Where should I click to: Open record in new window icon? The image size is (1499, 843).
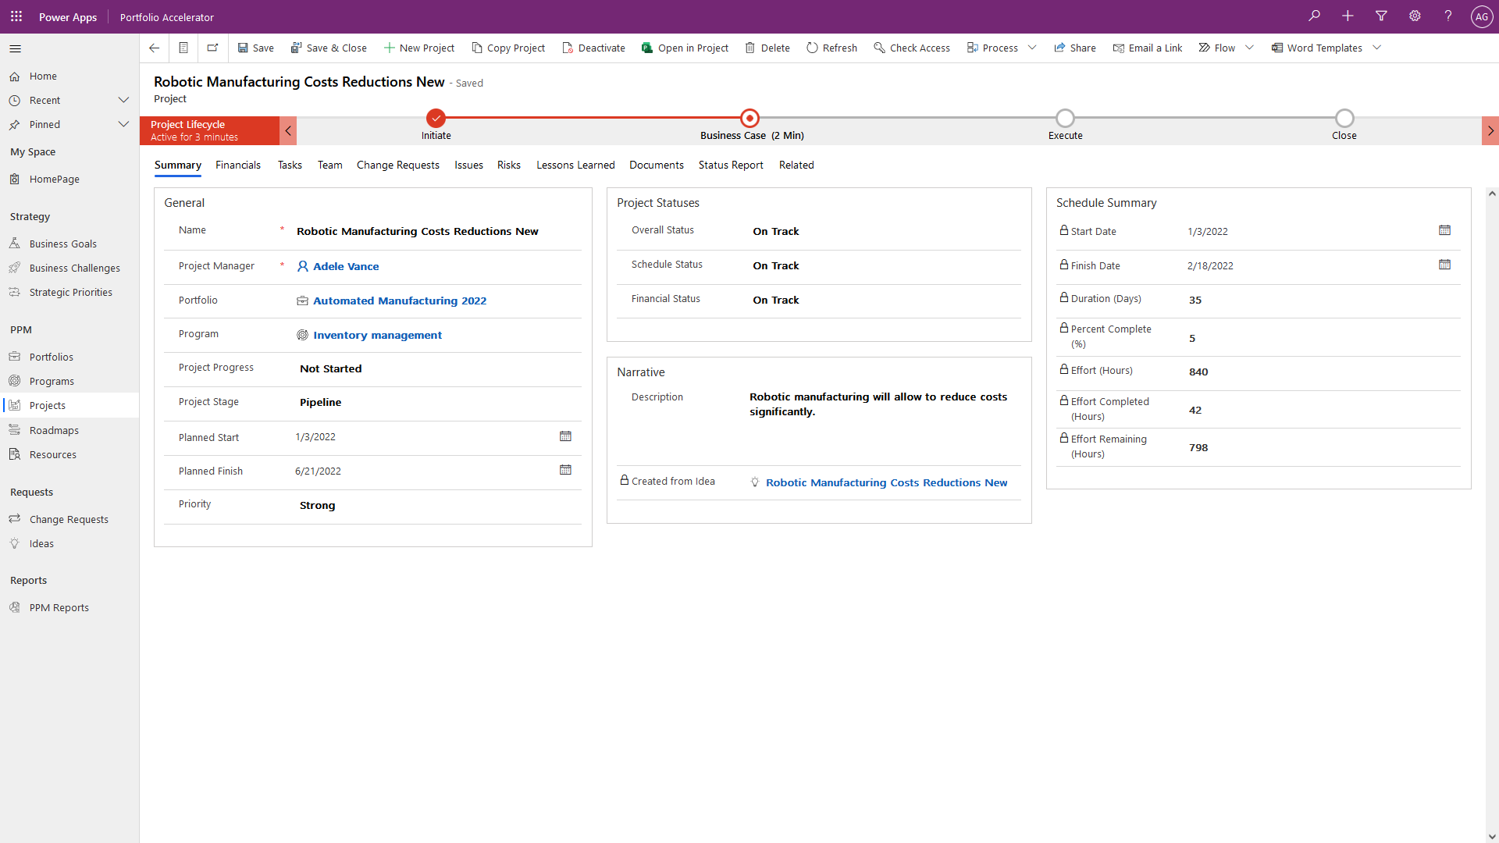[x=212, y=48]
